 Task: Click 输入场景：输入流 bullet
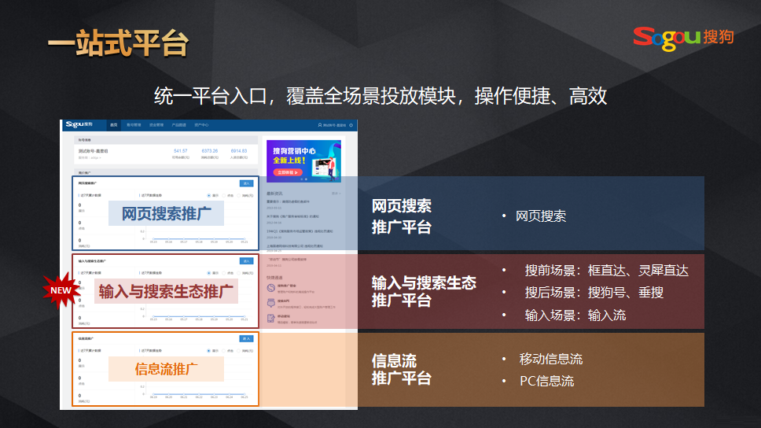[575, 315]
